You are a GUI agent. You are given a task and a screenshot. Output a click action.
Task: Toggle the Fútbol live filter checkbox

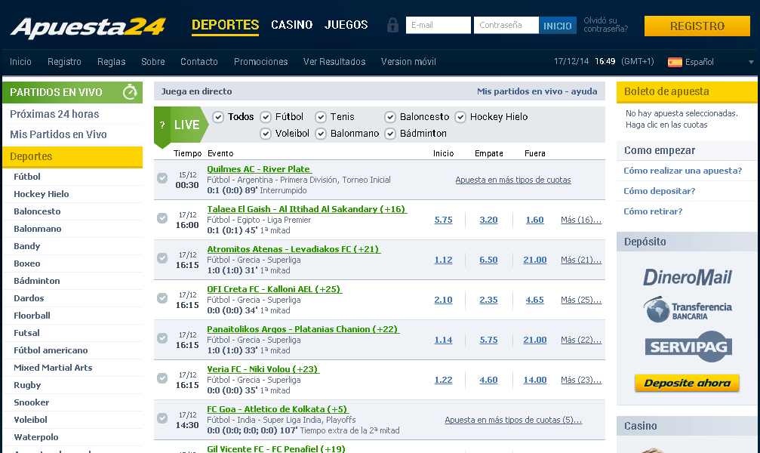coord(266,117)
